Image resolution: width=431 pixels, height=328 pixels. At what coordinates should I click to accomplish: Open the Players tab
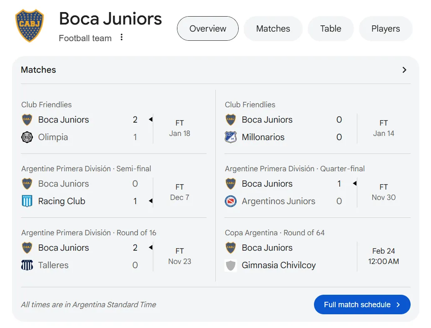point(385,28)
